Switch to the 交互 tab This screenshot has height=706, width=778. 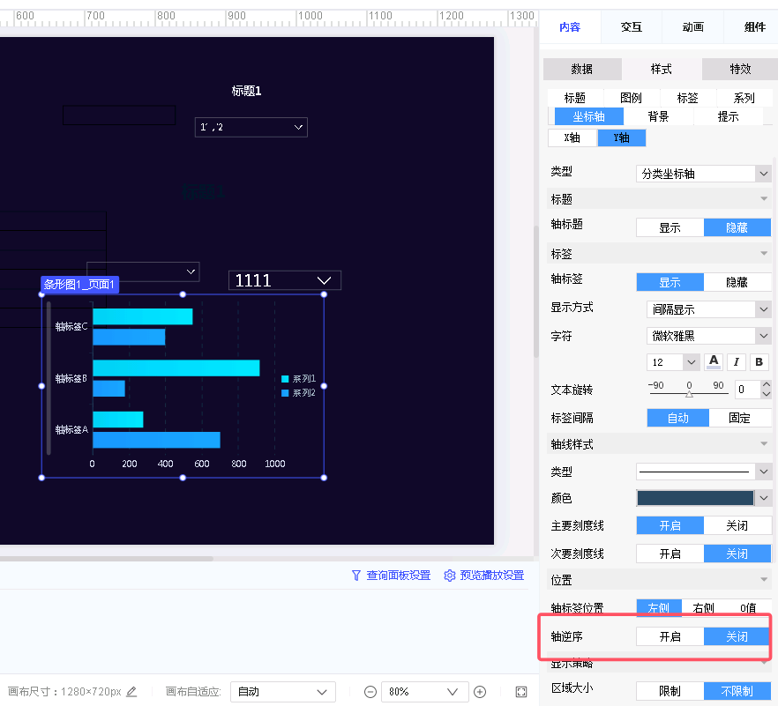[x=631, y=27]
